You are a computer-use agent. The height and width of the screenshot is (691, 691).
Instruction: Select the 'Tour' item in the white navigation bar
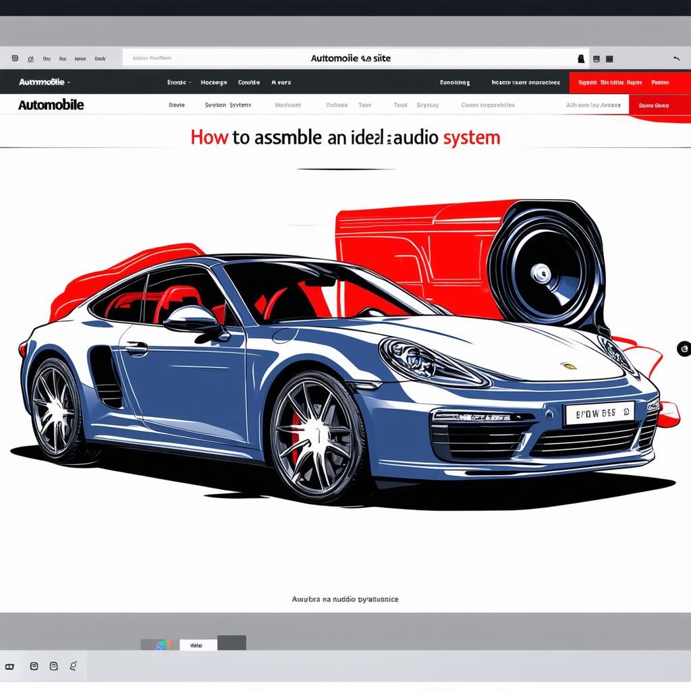click(365, 105)
